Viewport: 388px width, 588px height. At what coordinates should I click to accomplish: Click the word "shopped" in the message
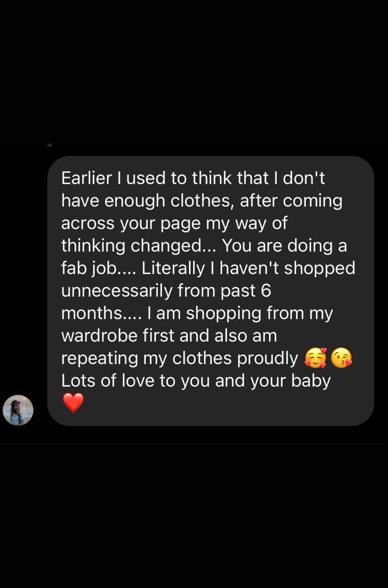coord(320,268)
